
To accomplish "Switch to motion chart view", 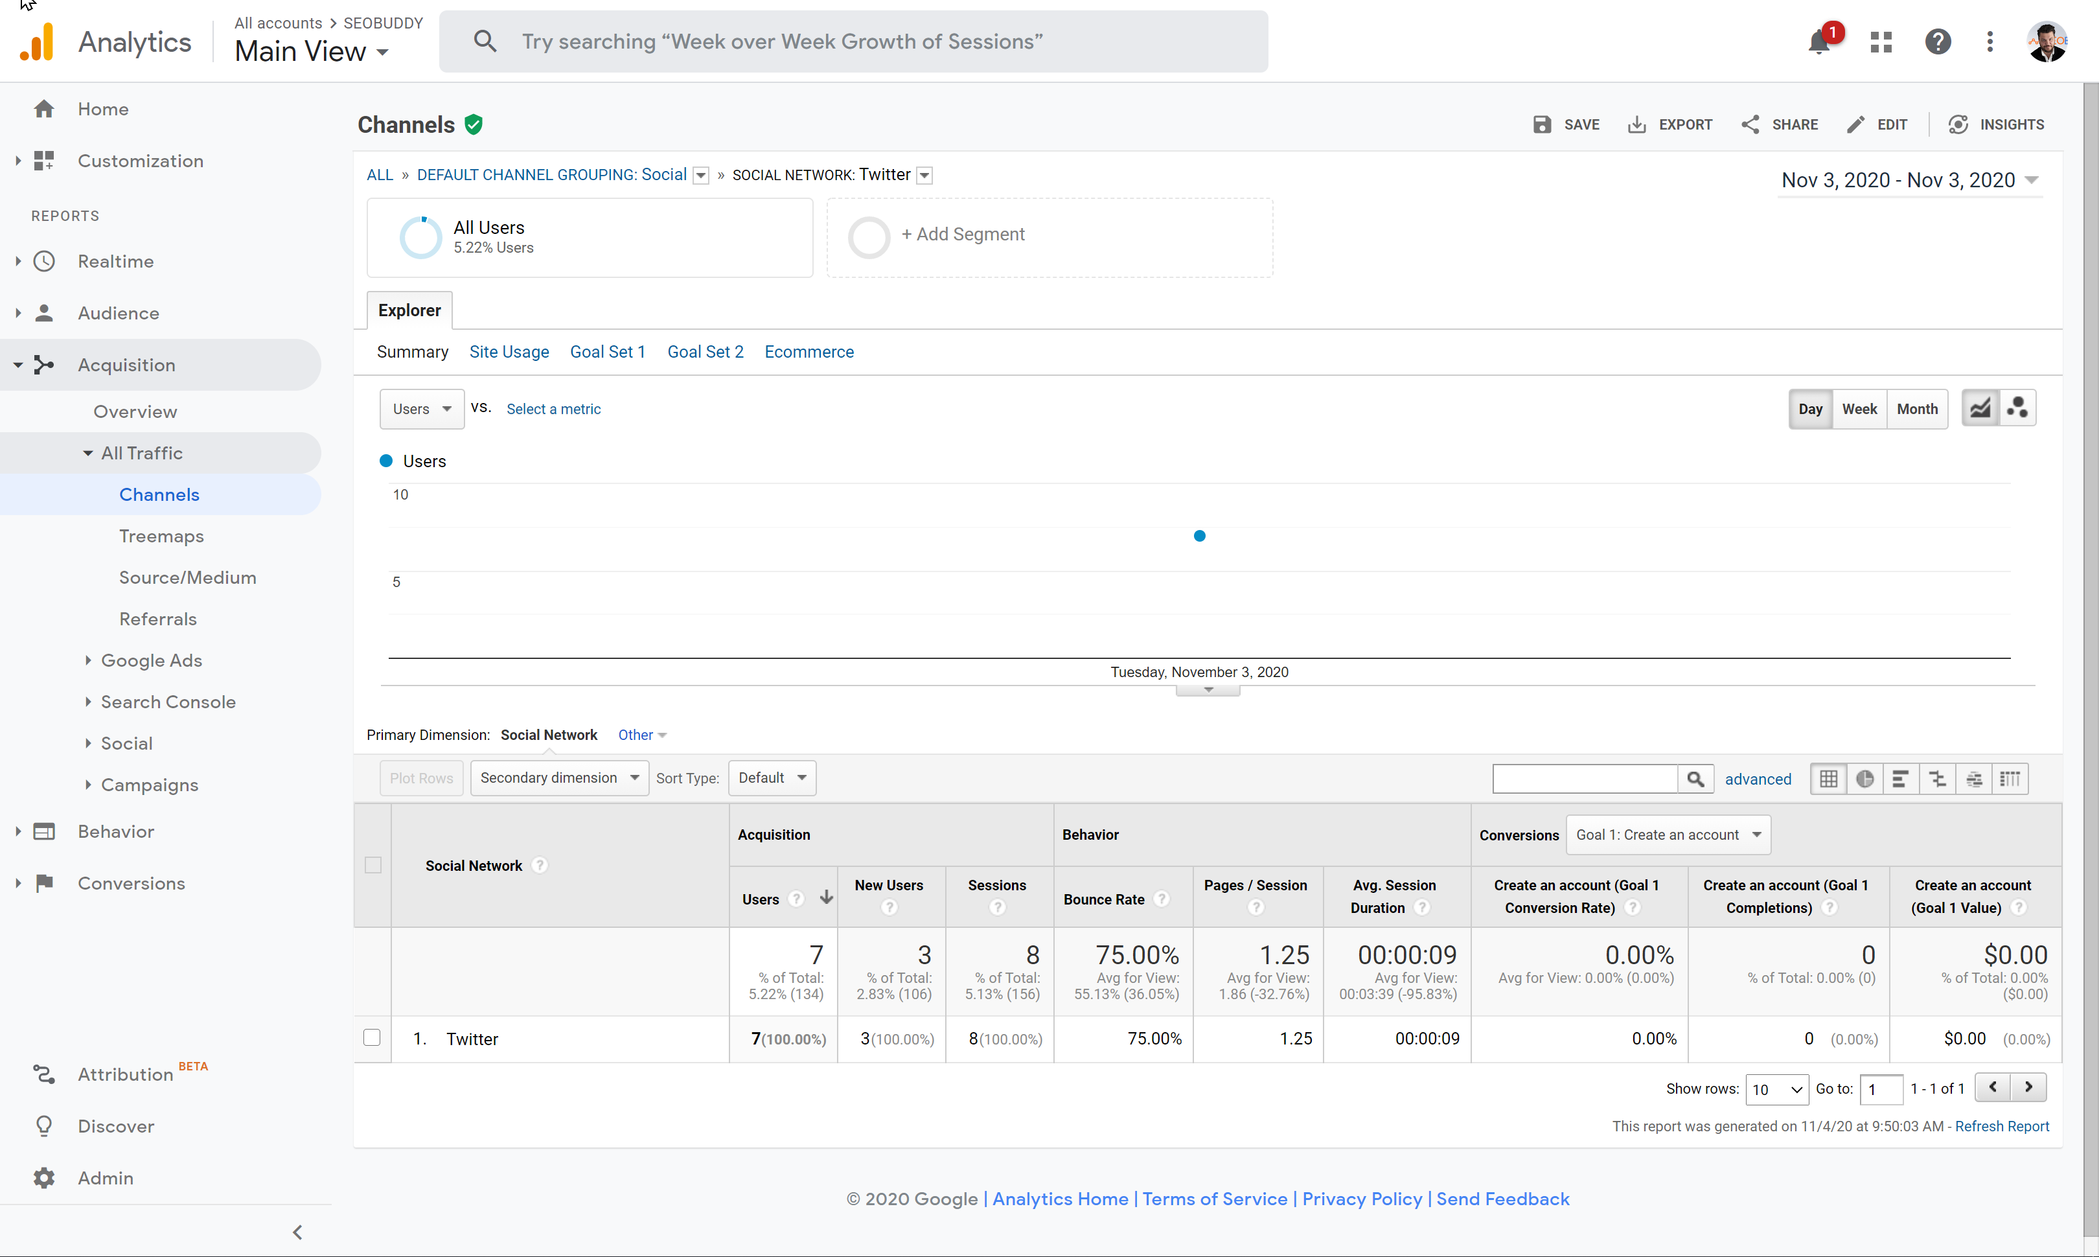I will pyautogui.click(x=2018, y=408).
